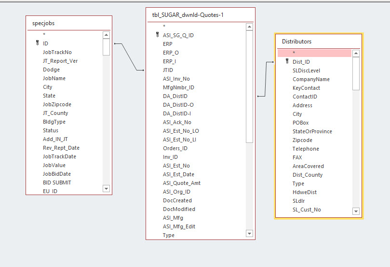
Task: Click the key icon next to ASI_SG_Q_ID
Action: (157, 35)
